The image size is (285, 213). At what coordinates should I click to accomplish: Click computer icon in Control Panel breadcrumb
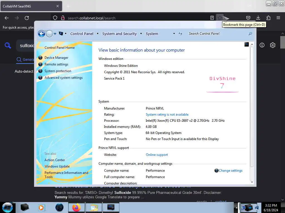point(61,34)
